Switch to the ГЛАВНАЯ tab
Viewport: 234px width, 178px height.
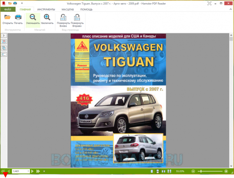[x=25, y=9]
